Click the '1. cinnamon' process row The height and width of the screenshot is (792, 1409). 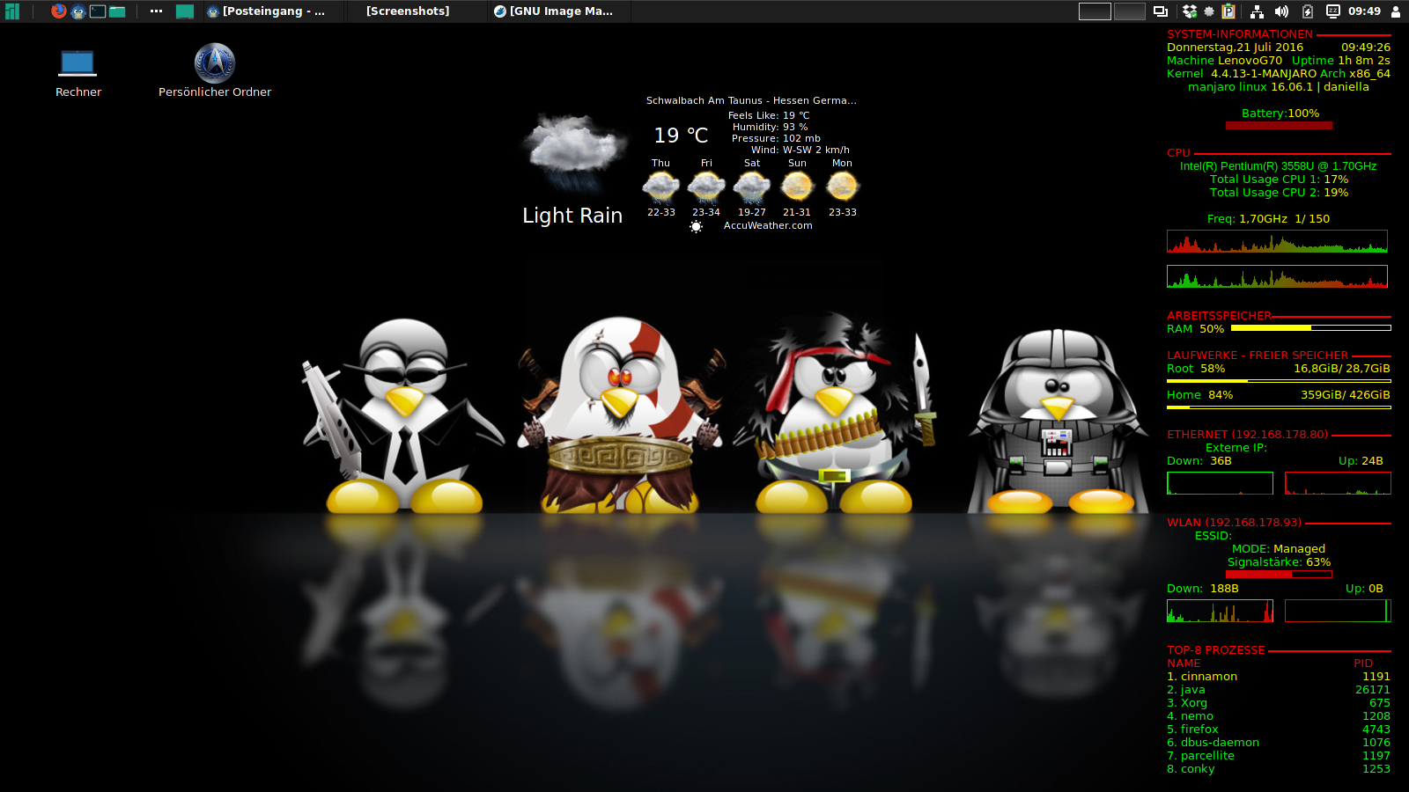[1279, 677]
